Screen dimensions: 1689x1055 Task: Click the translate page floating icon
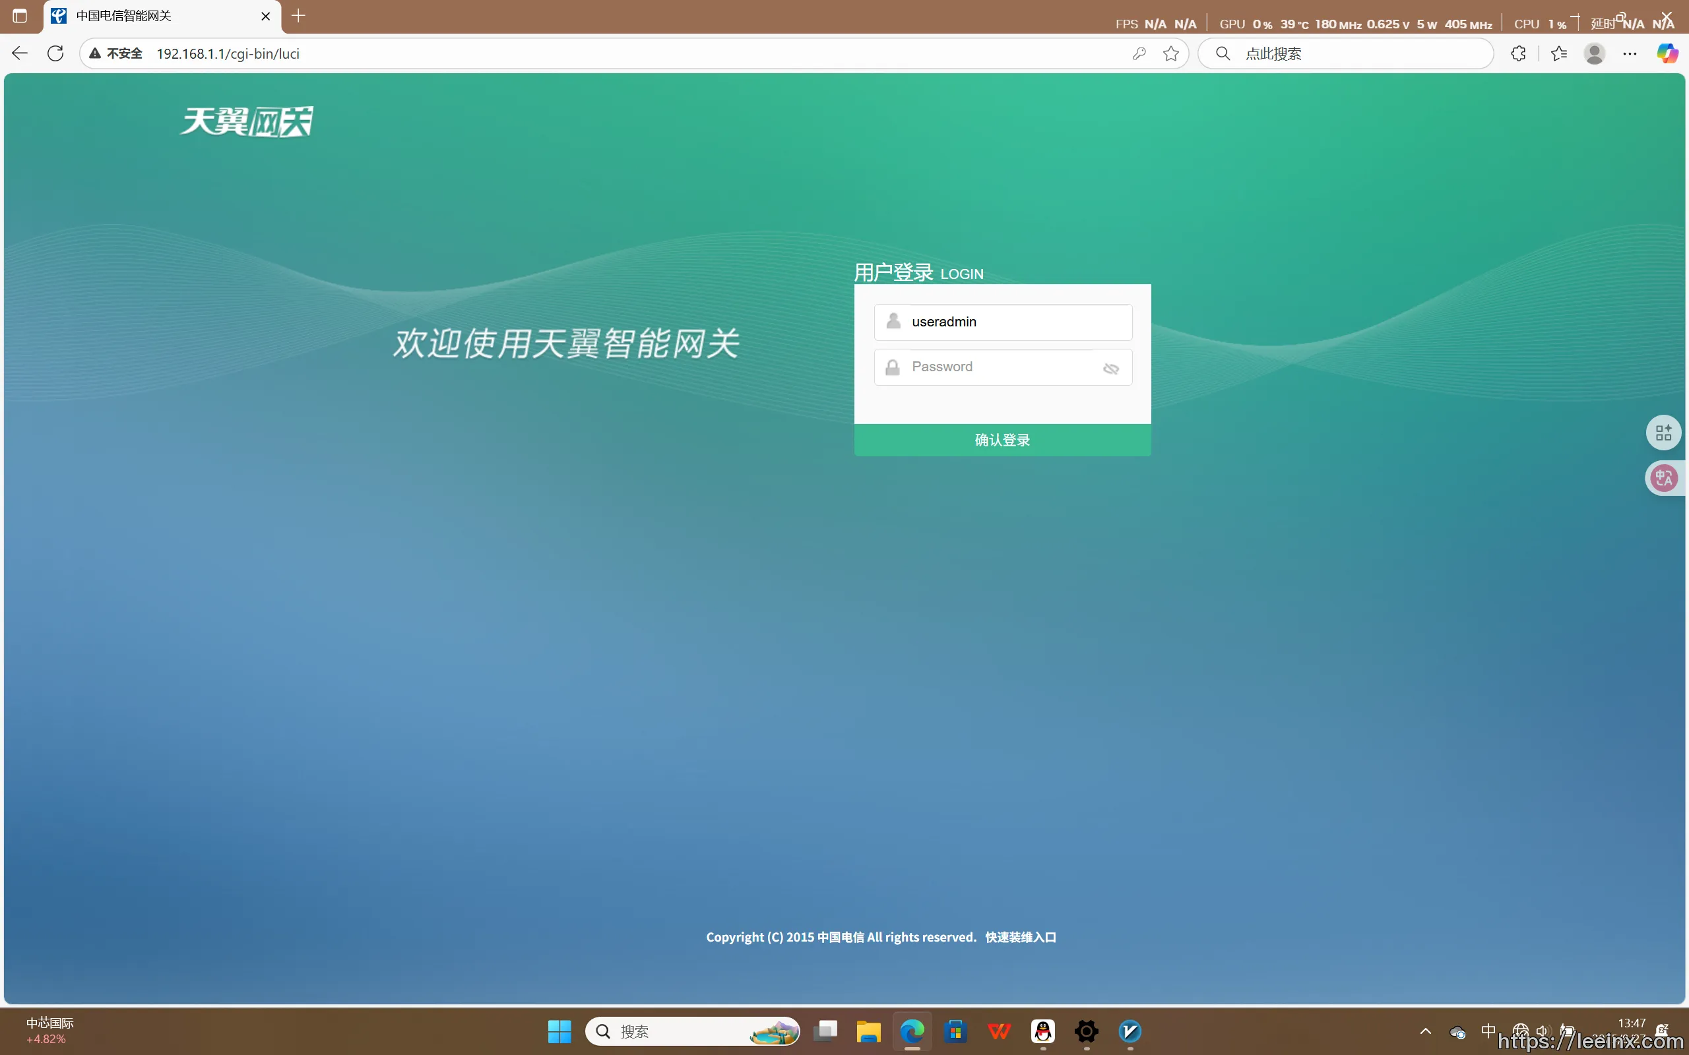[x=1664, y=478]
